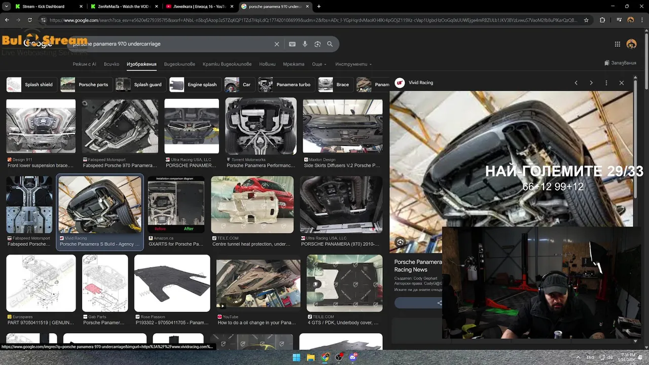
Task: Open Discord from the taskbar
Action: pyautogui.click(x=353, y=357)
